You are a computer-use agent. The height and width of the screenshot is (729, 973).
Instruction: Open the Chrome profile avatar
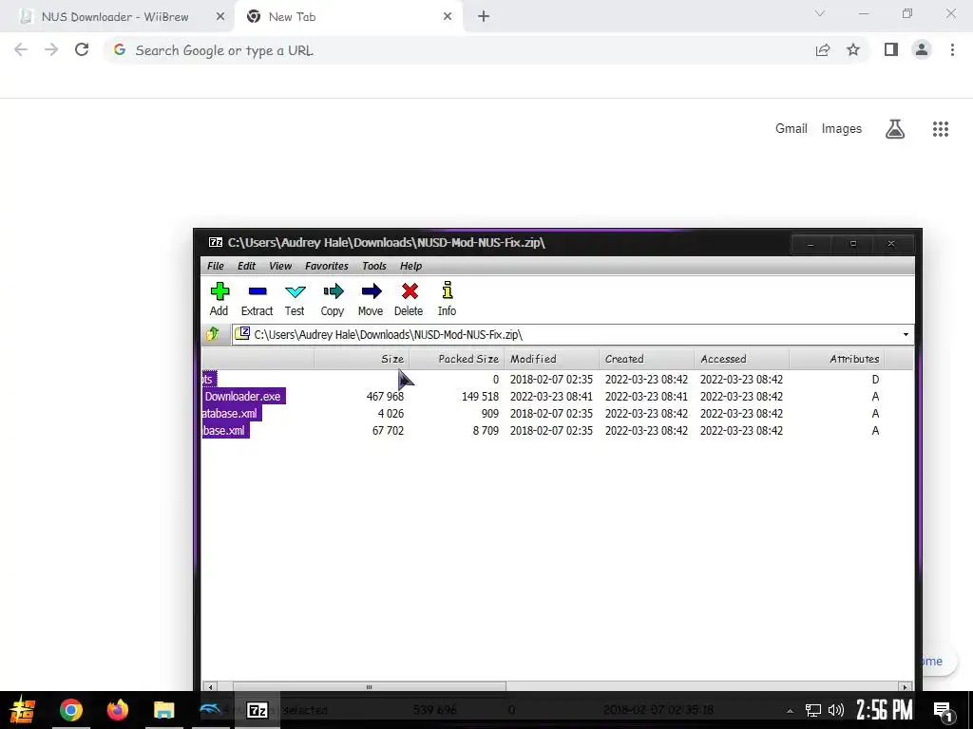click(x=922, y=49)
